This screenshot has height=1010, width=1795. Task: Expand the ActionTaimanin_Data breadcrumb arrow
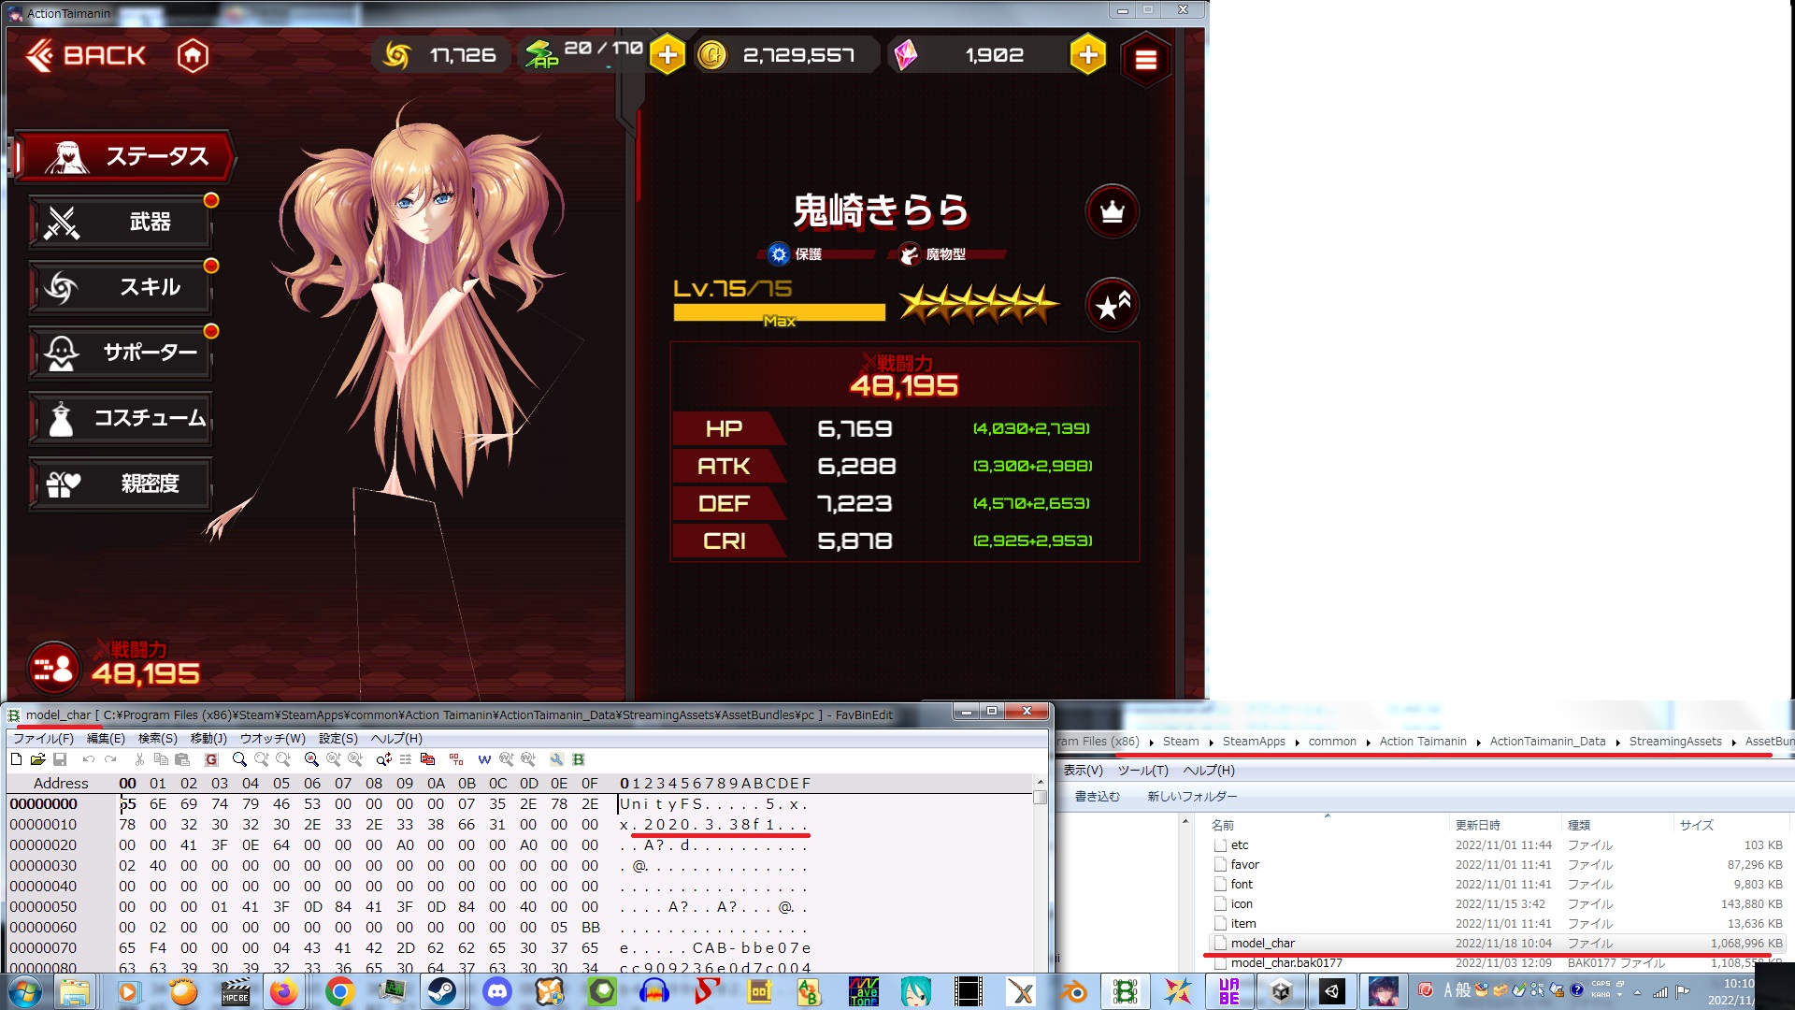point(1617,743)
